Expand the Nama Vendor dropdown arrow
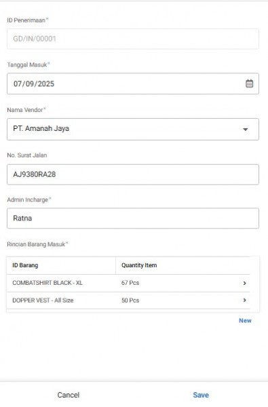This screenshot has width=268, height=407. (245, 130)
